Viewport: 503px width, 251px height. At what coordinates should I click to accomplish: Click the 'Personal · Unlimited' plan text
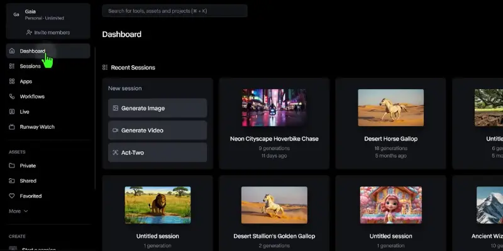[x=45, y=18]
